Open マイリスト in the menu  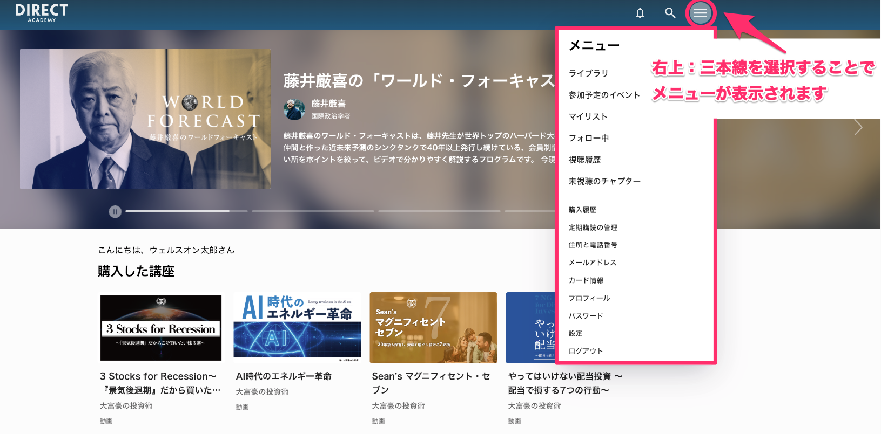588,116
